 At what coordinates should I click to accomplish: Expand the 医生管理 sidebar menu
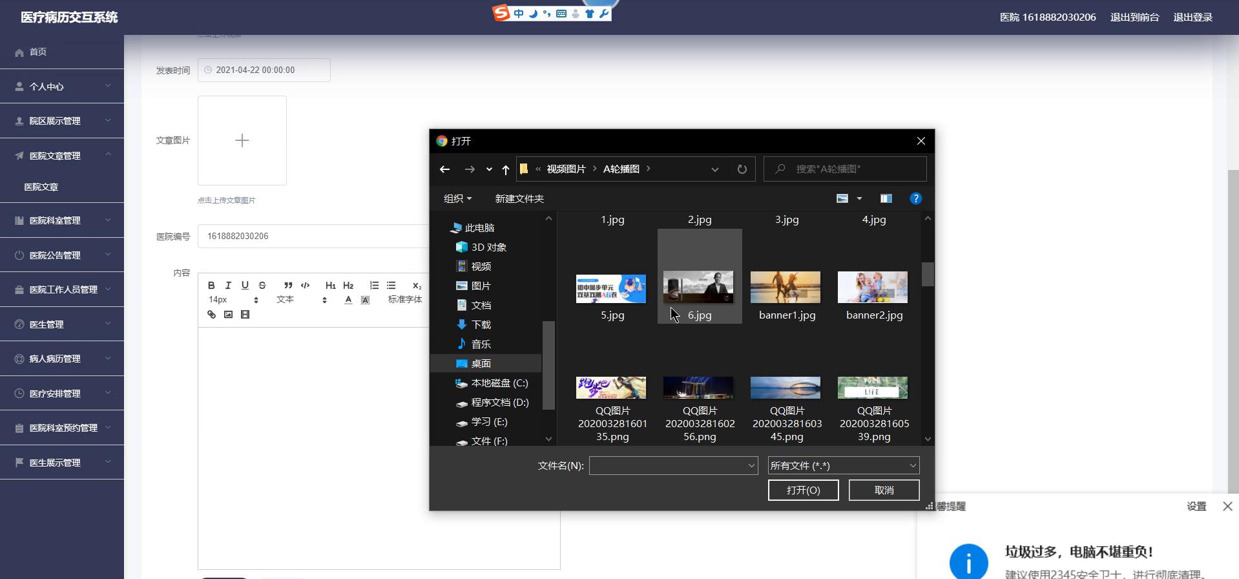[x=62, y=324]
